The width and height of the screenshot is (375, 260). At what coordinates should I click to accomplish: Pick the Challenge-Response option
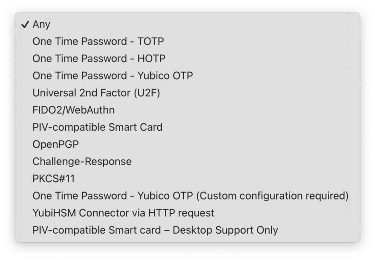(x=82, y=162)
